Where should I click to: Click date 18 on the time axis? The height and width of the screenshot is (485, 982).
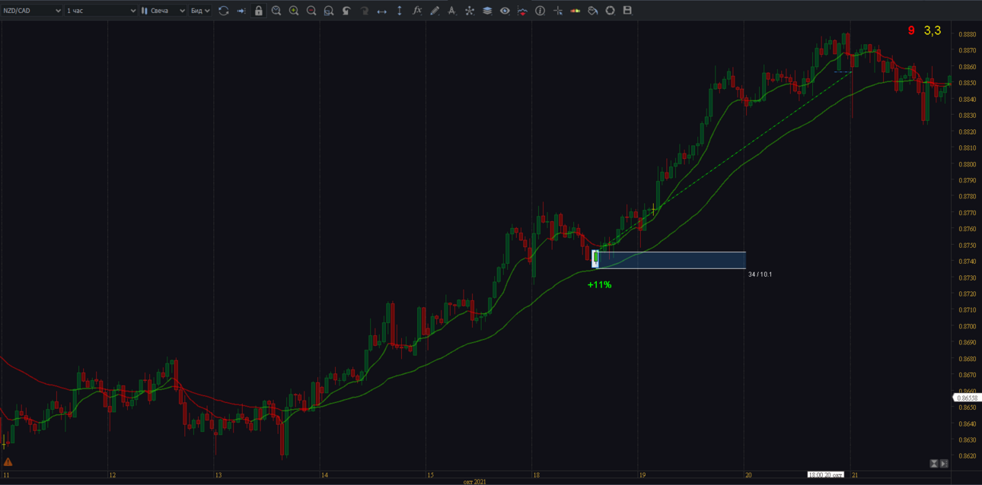coord(536,475)
